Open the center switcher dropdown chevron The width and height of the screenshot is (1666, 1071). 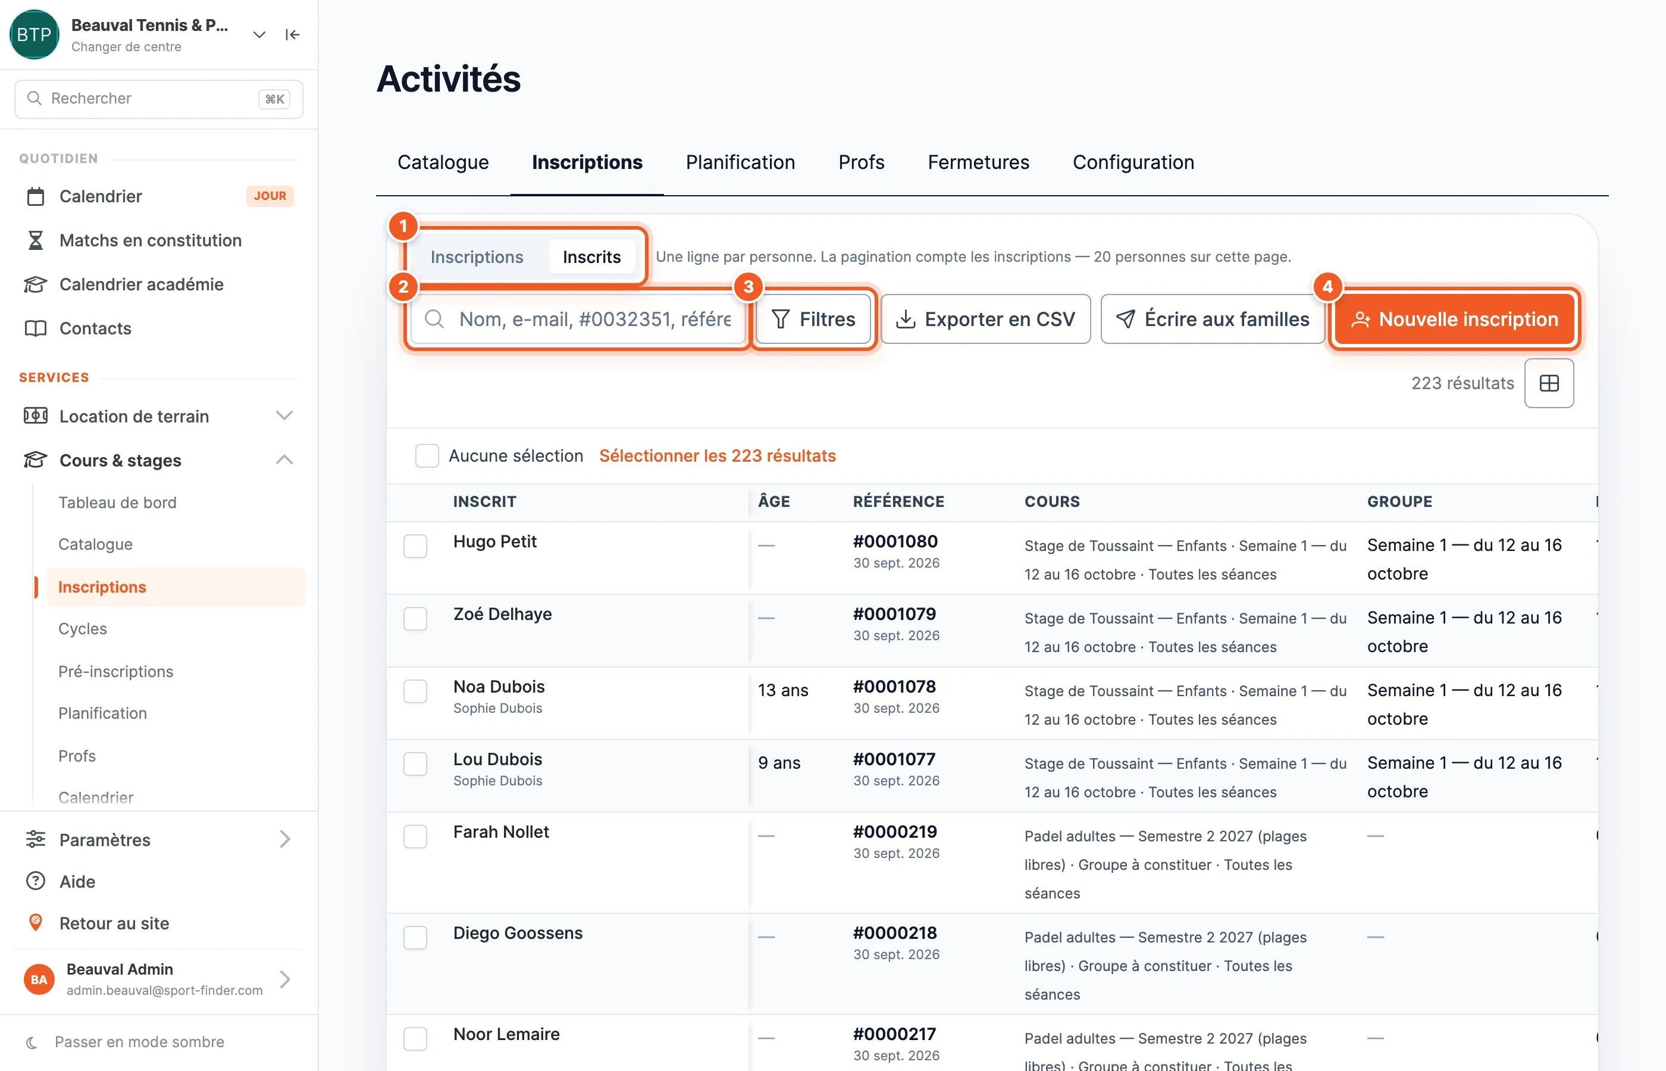point(259,35)
